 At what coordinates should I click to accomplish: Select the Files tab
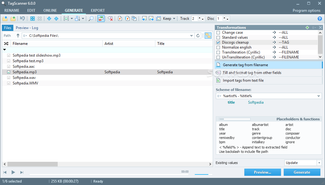click(8, 28)
